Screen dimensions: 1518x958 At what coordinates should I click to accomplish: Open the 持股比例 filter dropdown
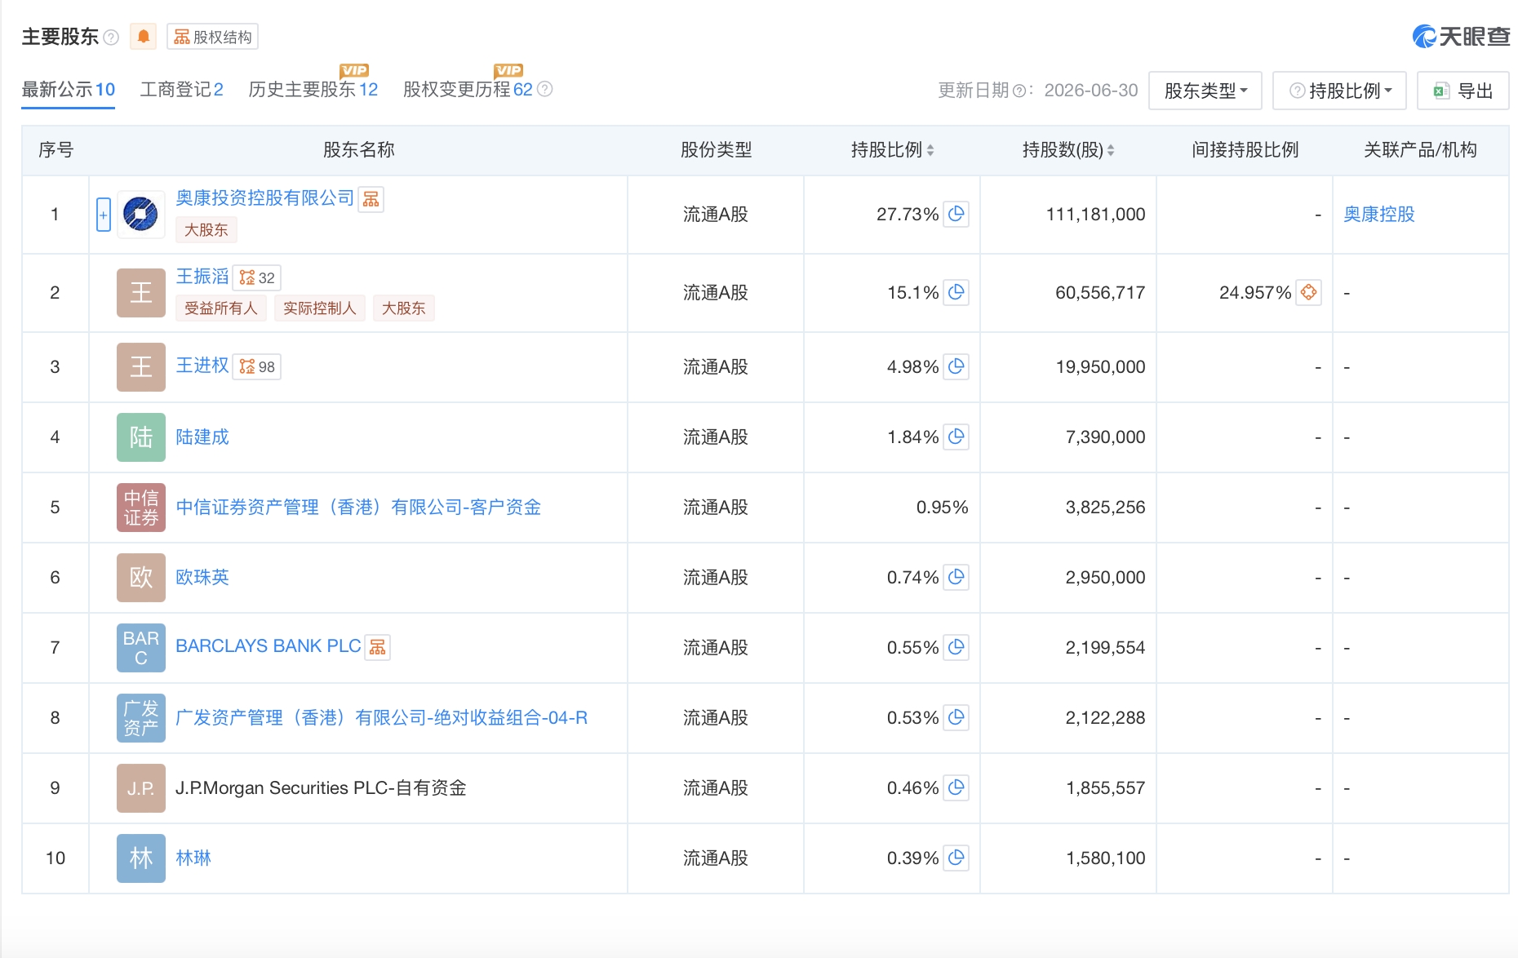(1340, 91)
